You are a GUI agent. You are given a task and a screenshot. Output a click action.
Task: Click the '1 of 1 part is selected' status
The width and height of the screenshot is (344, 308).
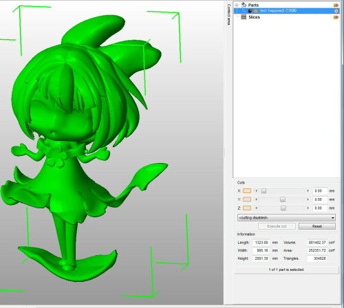tap(286, 269)
